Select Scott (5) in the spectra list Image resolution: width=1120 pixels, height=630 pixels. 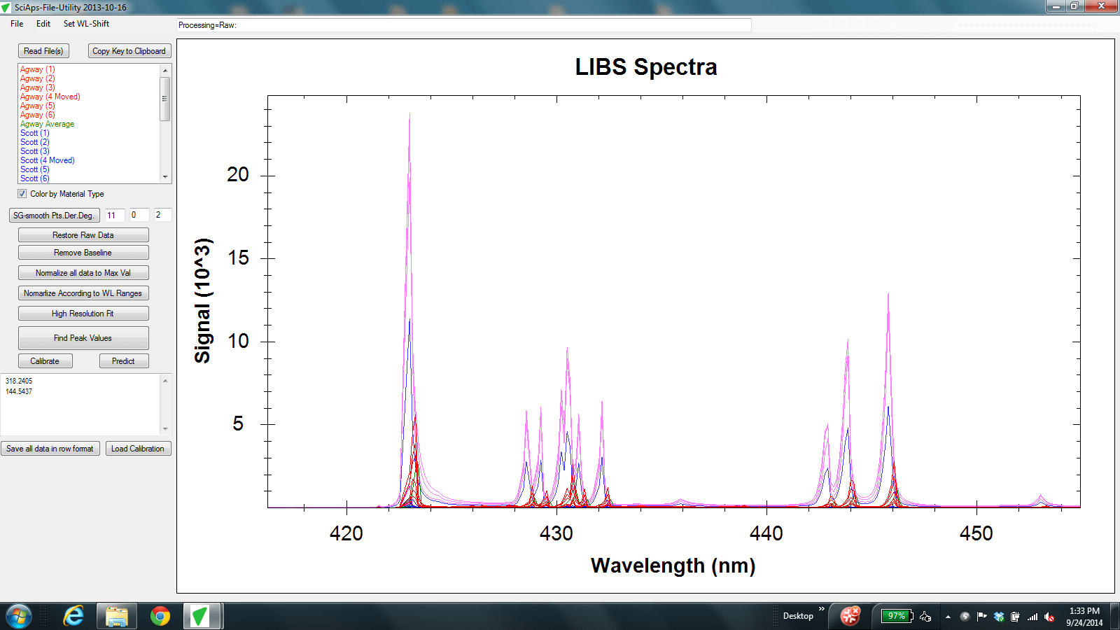pos(35,169)
